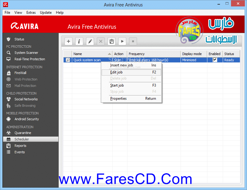Minimize the Avira Free Antivirus window
The width and height of the screenshot is (247, 190).
click(x=219, y=4)
